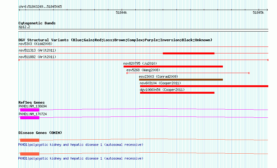Click the left arrow of the ruler
277x168 pixels.
[19, 10]
